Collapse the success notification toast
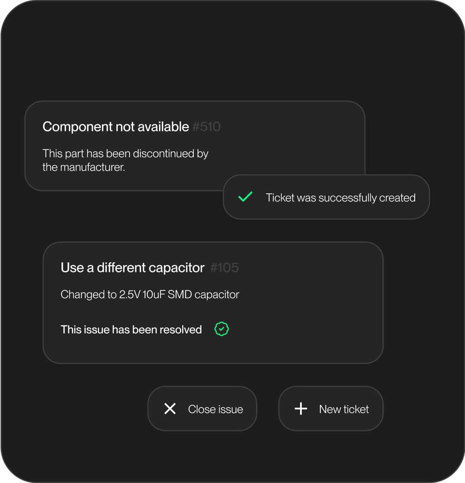465x483 pixels. (x=326, y=197)
